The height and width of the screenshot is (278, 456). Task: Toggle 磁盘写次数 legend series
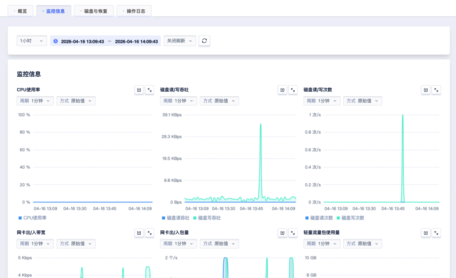(x=350, y=218)
